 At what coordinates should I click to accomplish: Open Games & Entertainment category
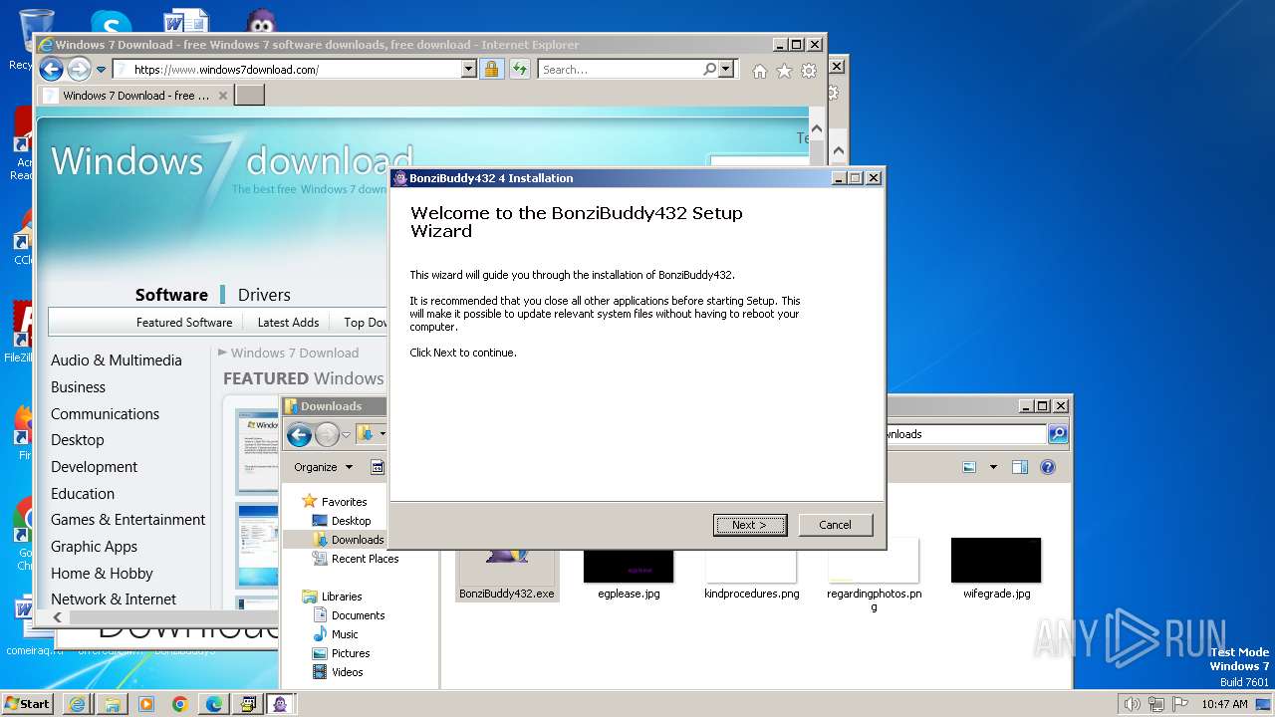(127, 520)
